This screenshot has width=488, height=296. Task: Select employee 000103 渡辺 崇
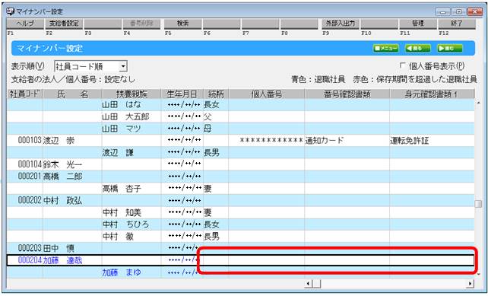coord(240,141)
